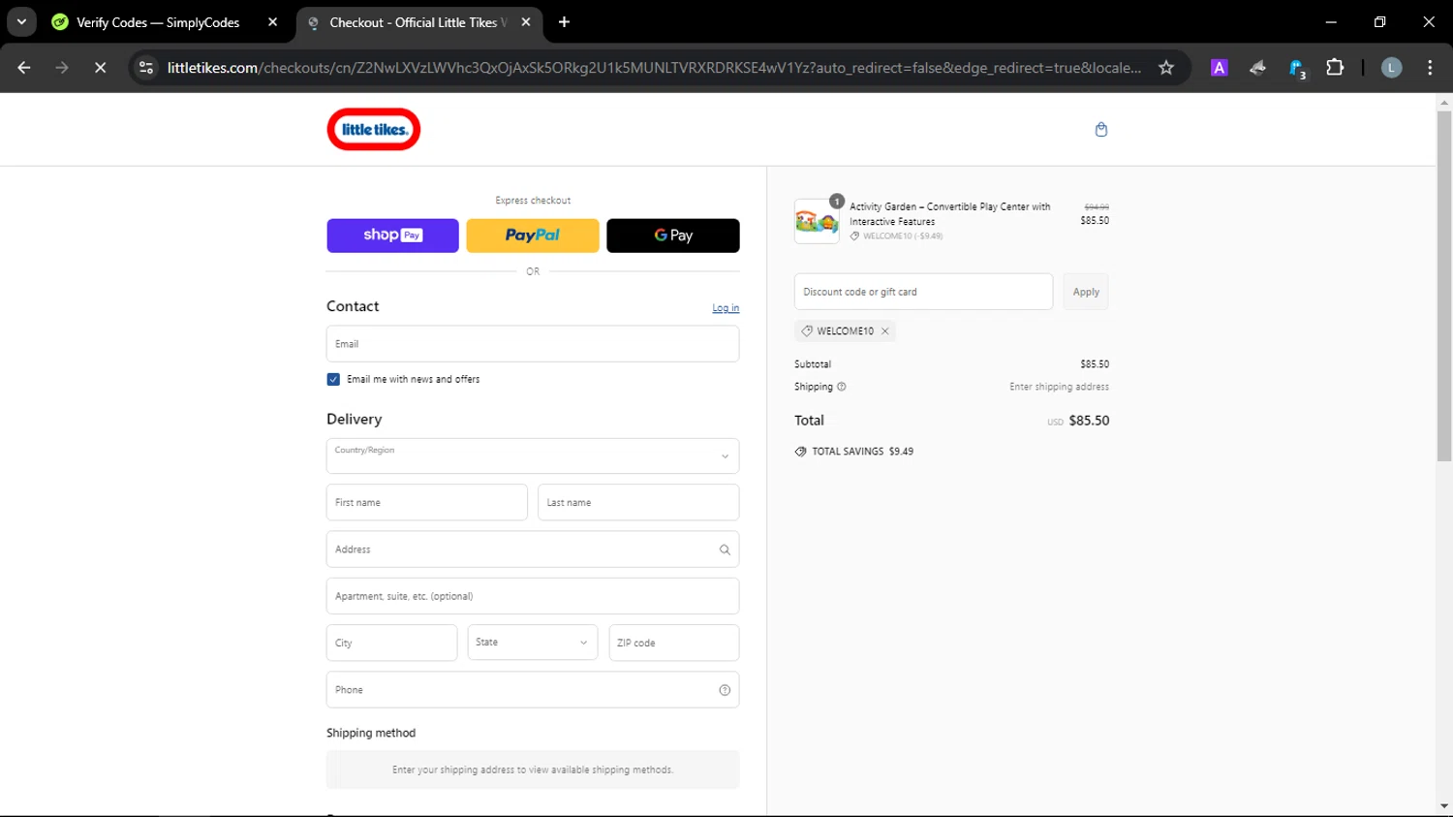Open the browser Extensions puzzle icon
The width and height of the screenshot is (1453, 817).
pyautogui.click(x=1335, y=68)
